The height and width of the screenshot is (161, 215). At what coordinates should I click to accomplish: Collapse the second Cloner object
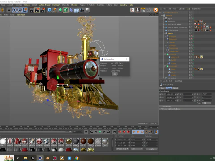click(165, 66)
